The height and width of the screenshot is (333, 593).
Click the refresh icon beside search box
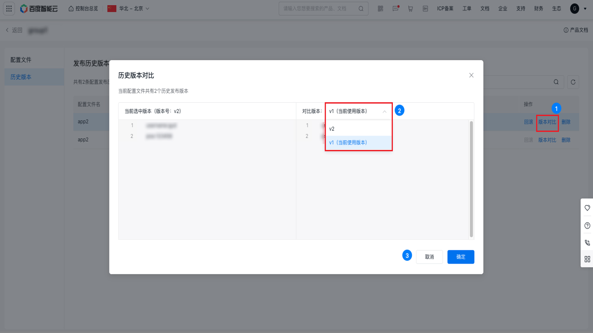573,82
